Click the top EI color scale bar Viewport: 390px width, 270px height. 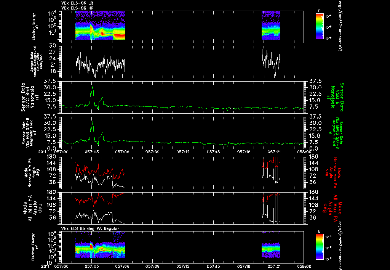pos(320,26)
